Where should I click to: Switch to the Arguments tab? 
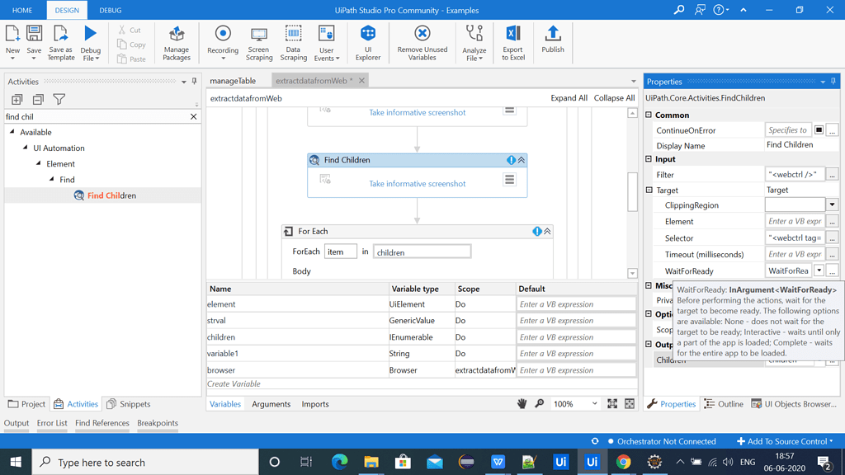[x=271, y=404]
